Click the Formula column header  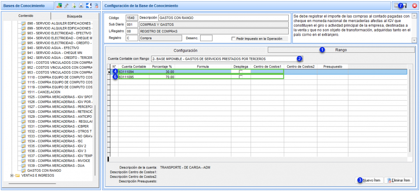pyautogui.click(x=203, y=66)
